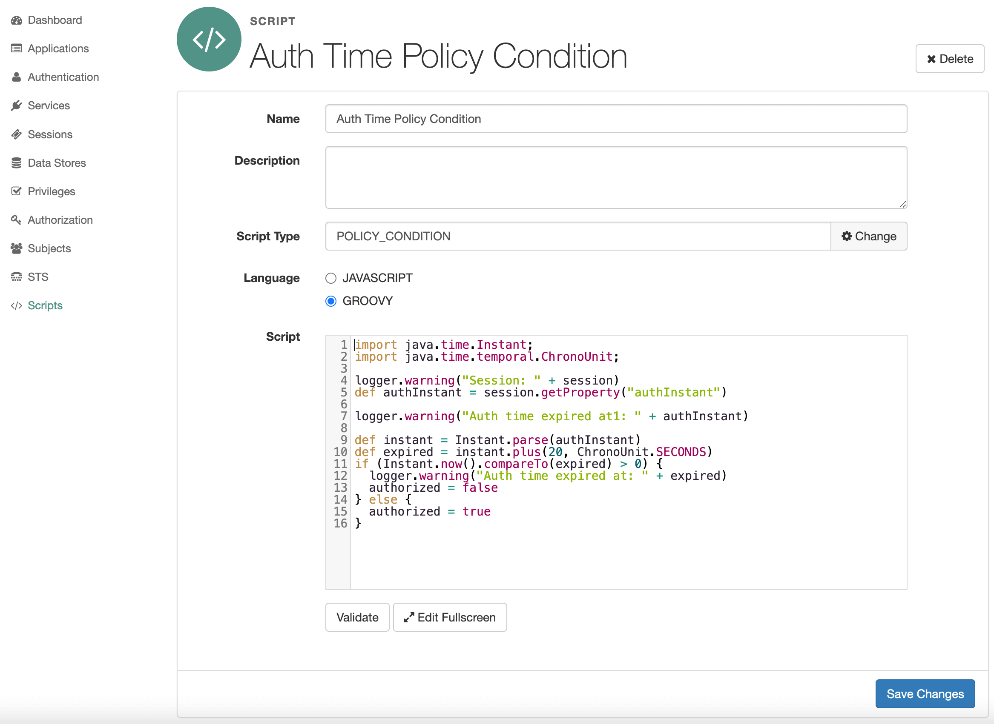The width and height of the screenshot is (994, 724).
Task: Click the large script code icon
Action: pyautogui.click(x=209, y=40)
